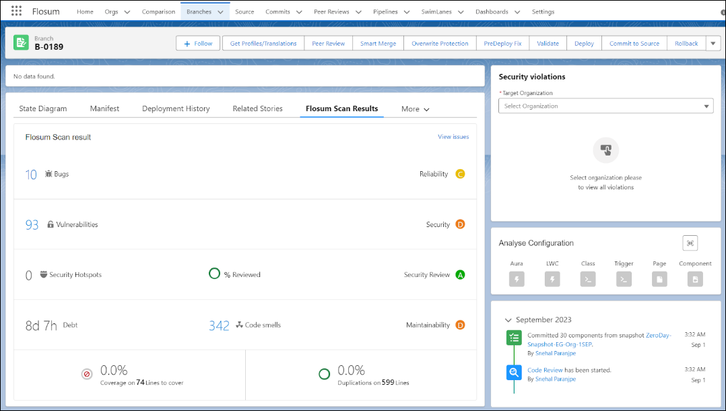Expand the More tabs dropdown
Viewport: 726px width, 411px height.
pyautogui.click(x=416, y=109)
